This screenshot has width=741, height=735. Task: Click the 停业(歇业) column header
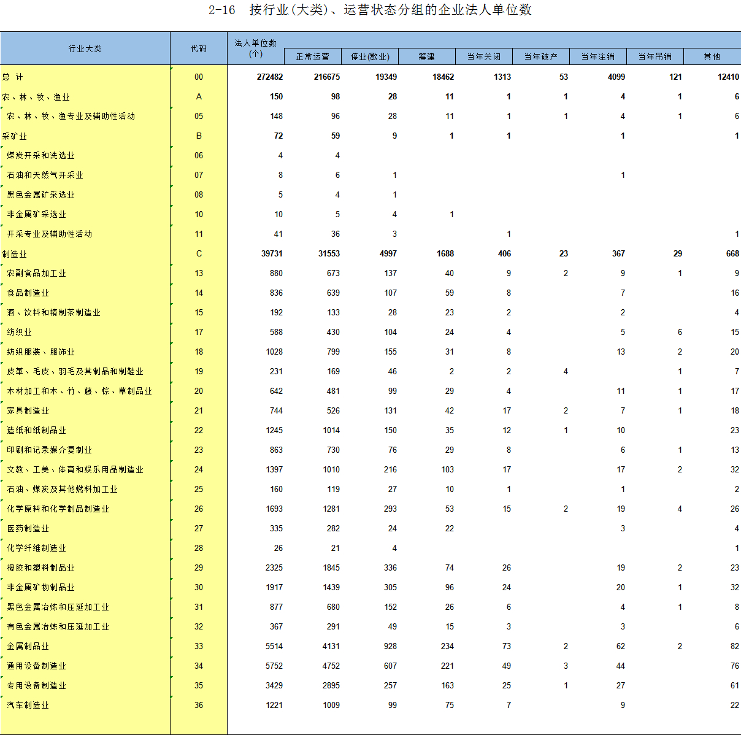[370, 56]
